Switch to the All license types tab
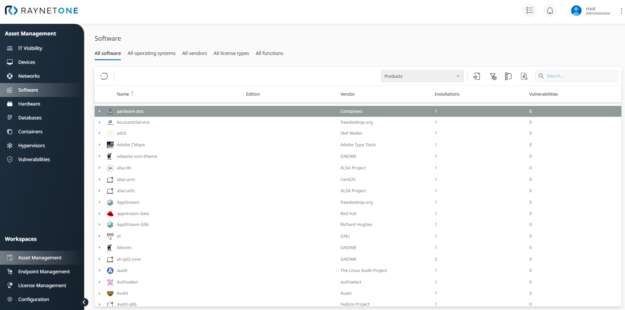The width and height of the screenshot is (625, 310). [231, 53]
